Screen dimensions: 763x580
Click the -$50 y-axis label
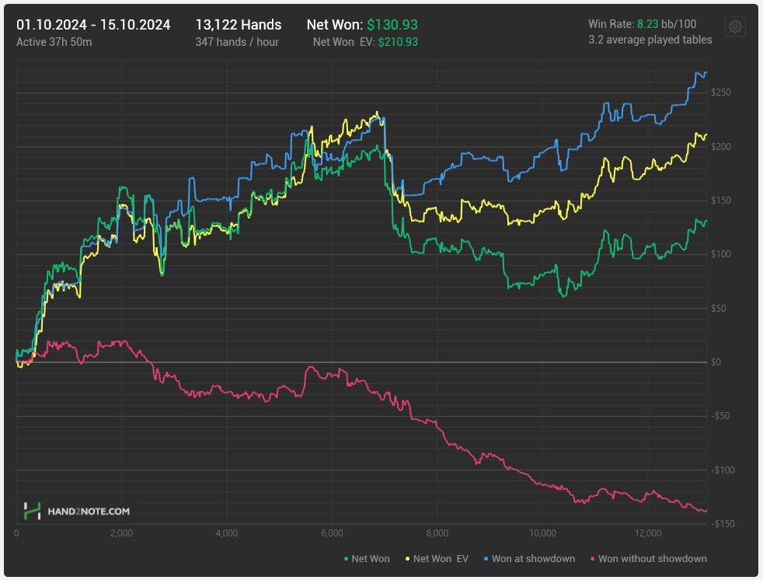click(719, 416)
